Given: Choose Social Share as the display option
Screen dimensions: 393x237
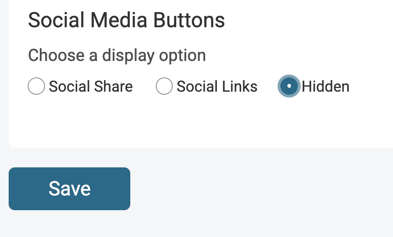Looking at the screenshot, I should coord(36,86).
